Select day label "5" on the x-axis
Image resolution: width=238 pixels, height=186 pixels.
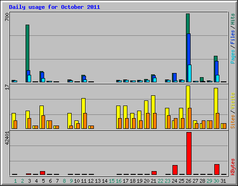[43, 181]
